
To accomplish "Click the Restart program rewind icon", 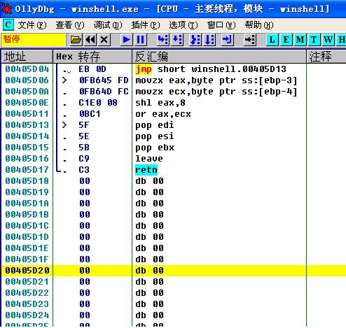I will (90, 40).
